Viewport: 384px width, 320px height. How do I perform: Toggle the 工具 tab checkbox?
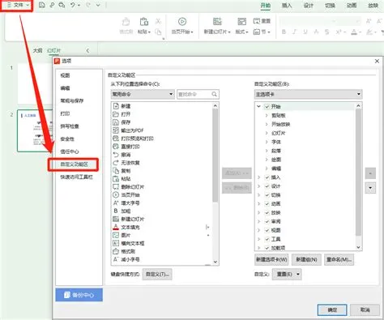267,239
